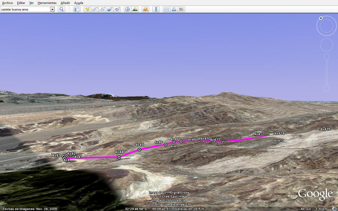Click the zoom slider middle handle
The width and height of the screenshot is (338, 211).
click(327, 72)
